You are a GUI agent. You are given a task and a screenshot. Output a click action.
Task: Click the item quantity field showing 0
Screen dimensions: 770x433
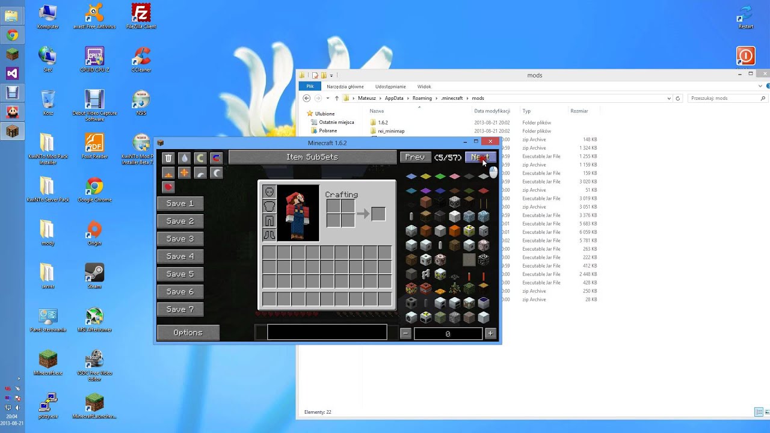pos(448,333)
